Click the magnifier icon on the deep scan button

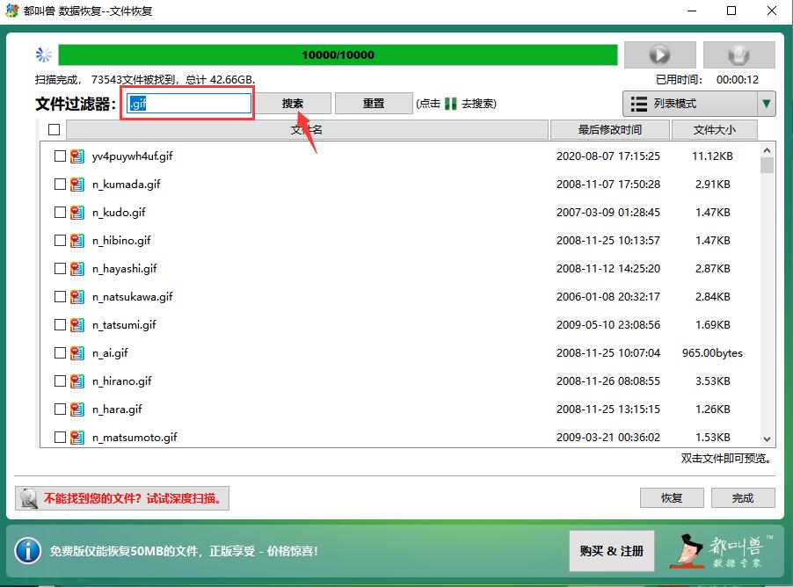coord(29,498)
